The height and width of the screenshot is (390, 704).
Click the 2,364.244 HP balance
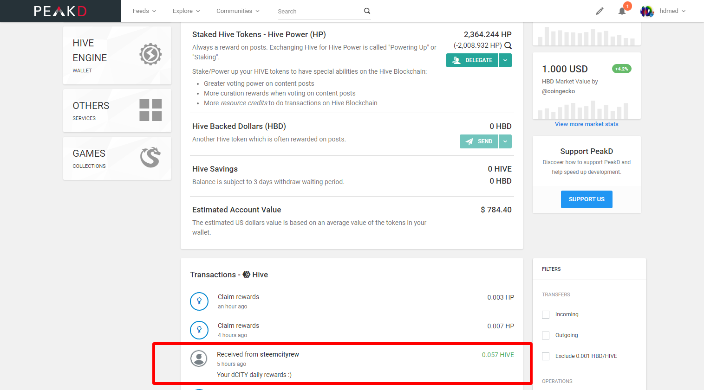click(488, 34)
